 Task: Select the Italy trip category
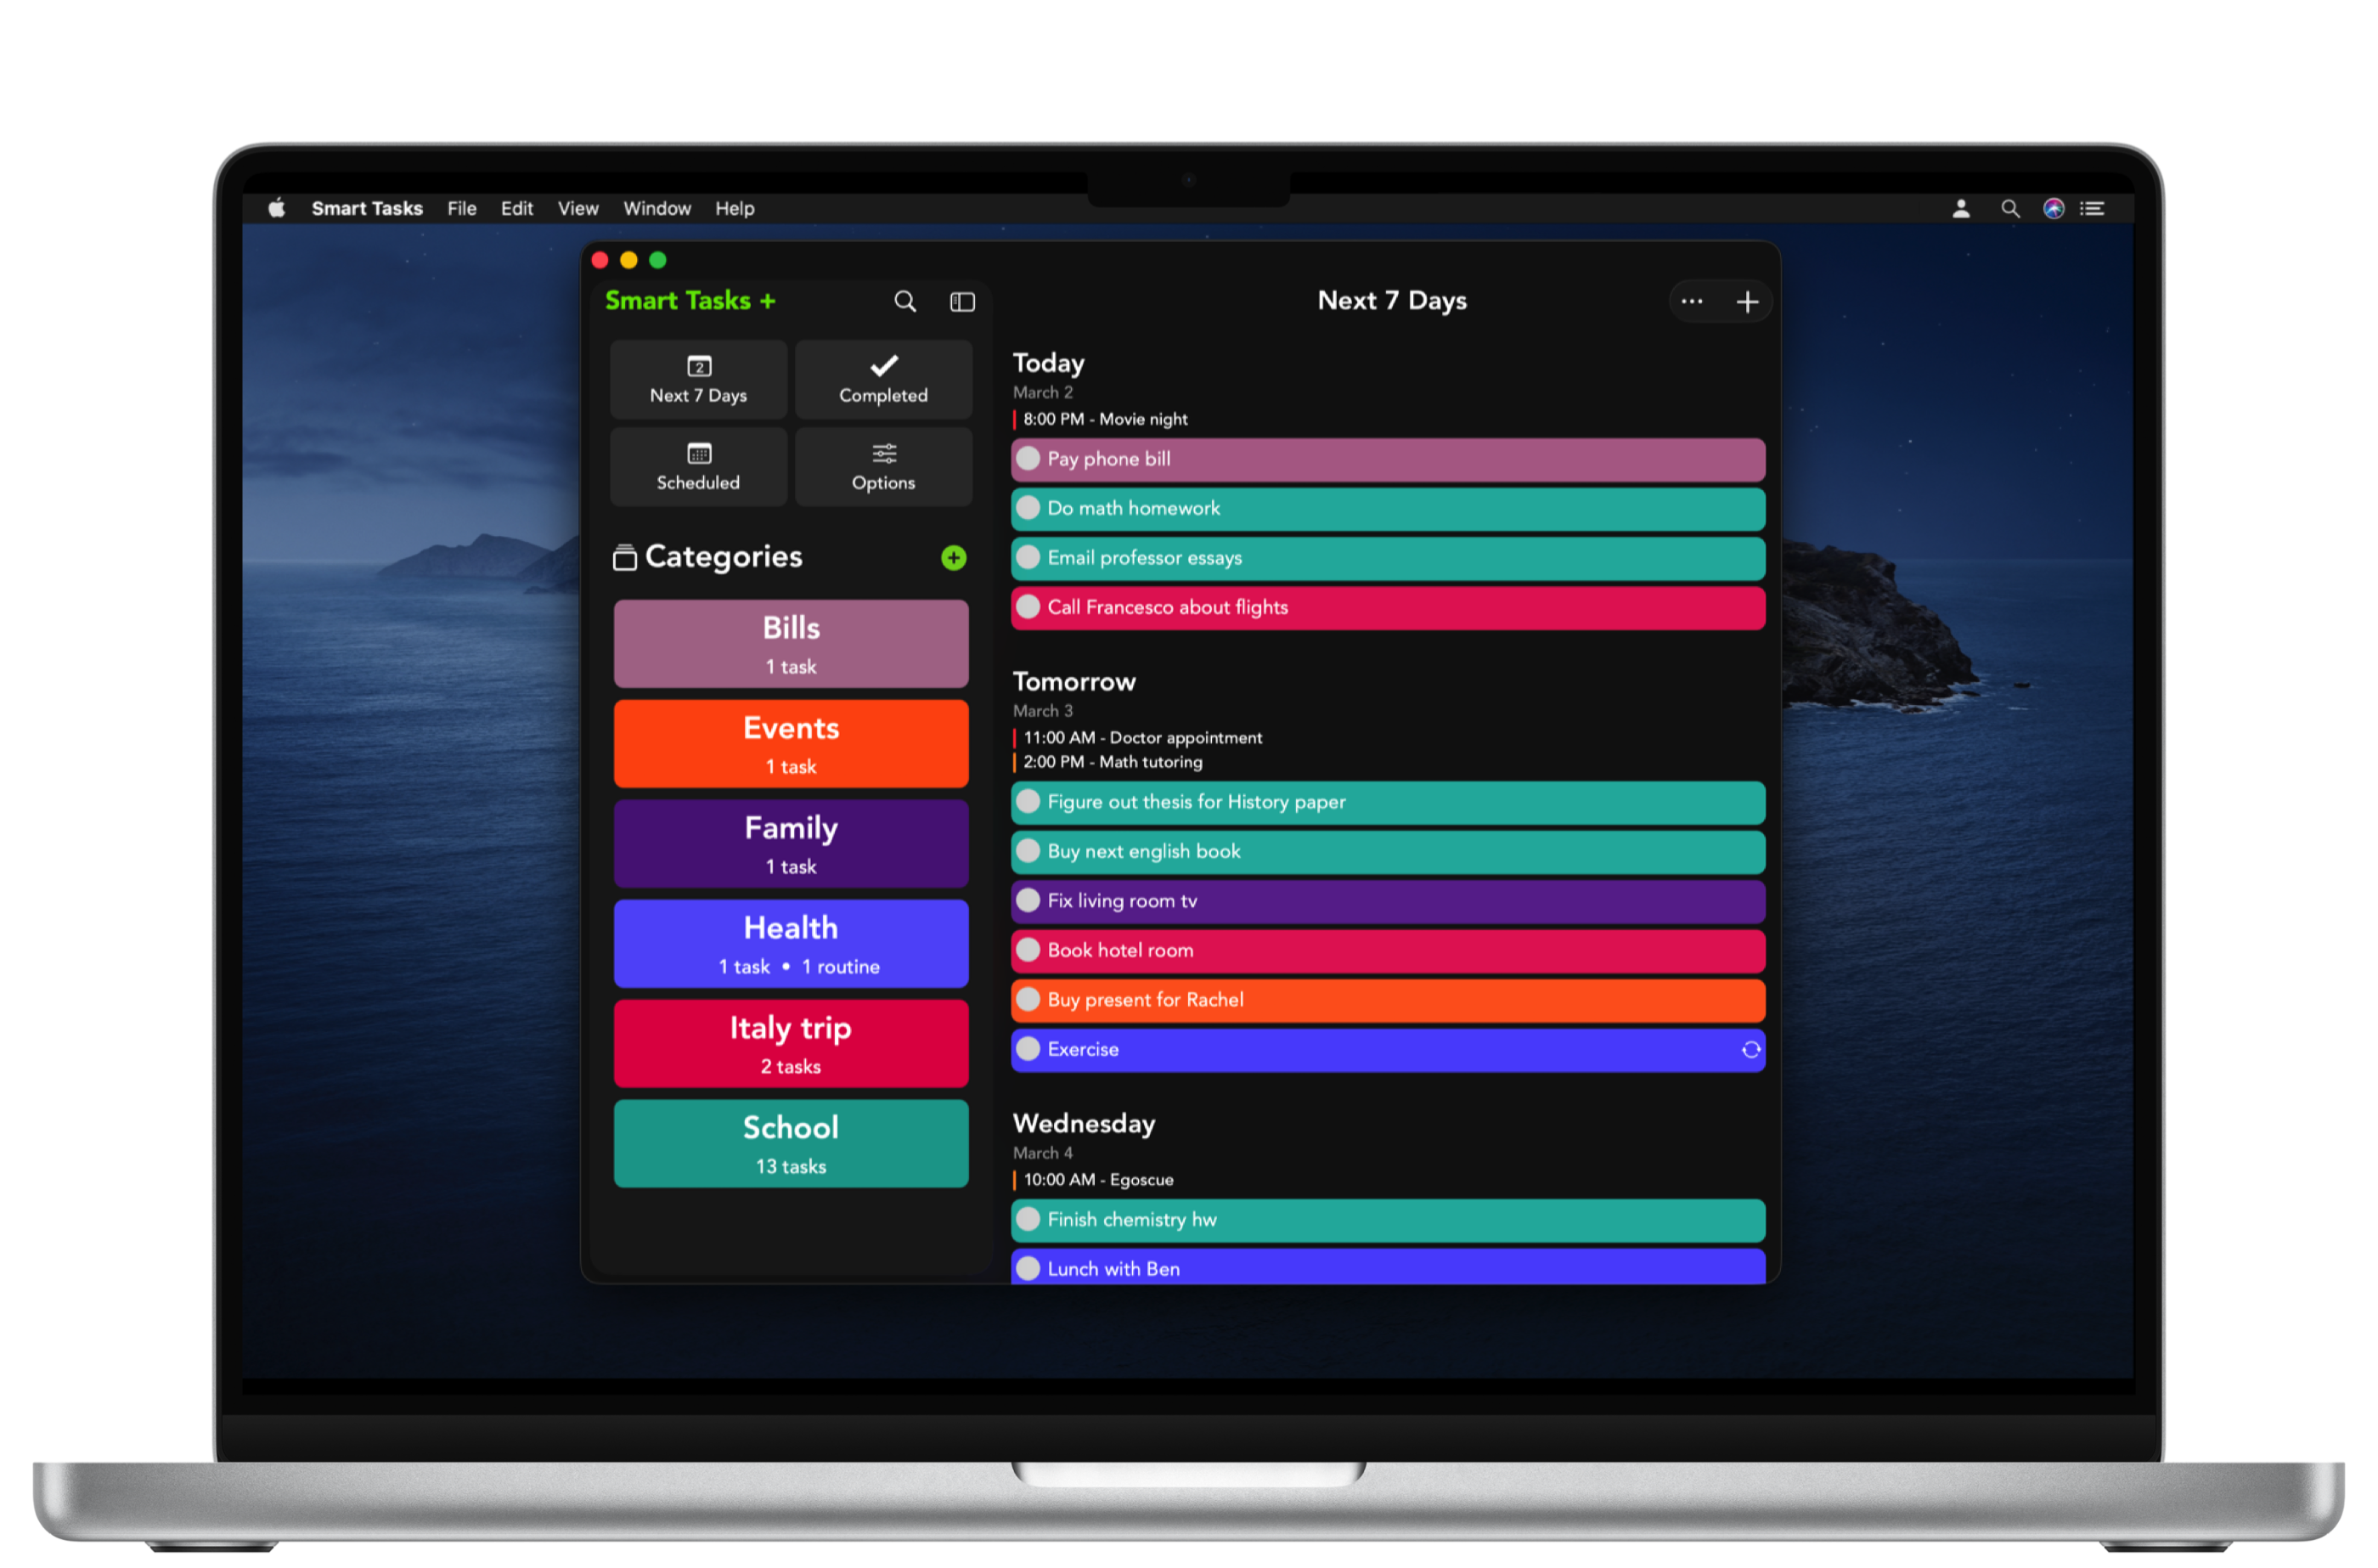790,1043
